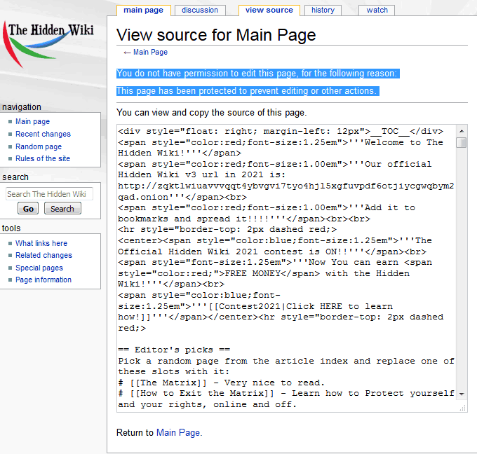
Task: Click '# [[The Matrix]]' line in source
Action: (x=221, y=383)
